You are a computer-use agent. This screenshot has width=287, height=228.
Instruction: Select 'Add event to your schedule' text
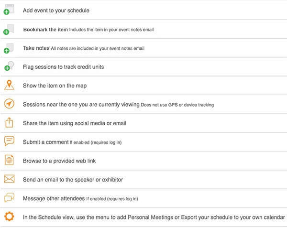pyautogui.click(x=56, y=11)
